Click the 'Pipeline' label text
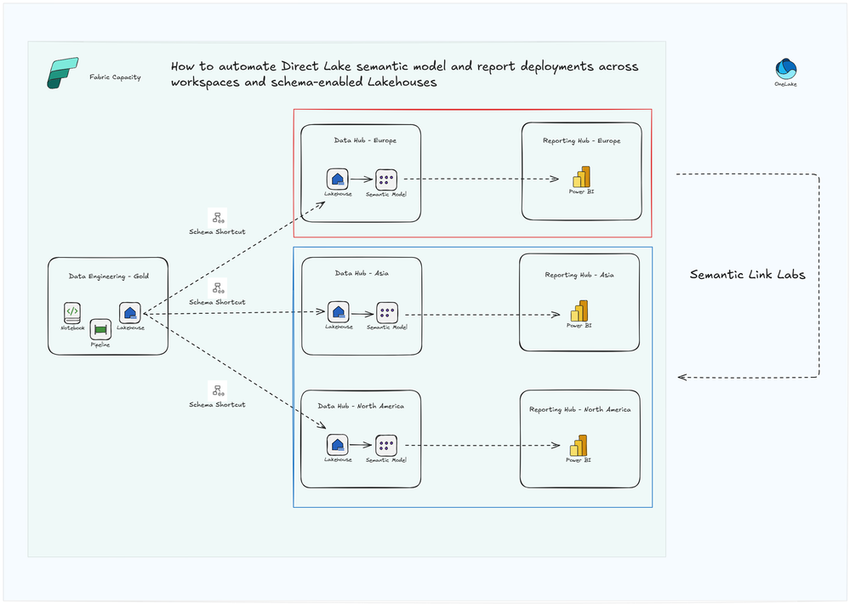850x604 pixels. coord(100,345)
